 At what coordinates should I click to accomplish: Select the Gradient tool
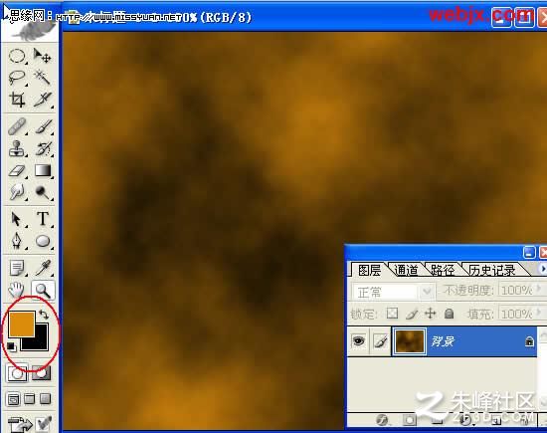pos(43,171)
